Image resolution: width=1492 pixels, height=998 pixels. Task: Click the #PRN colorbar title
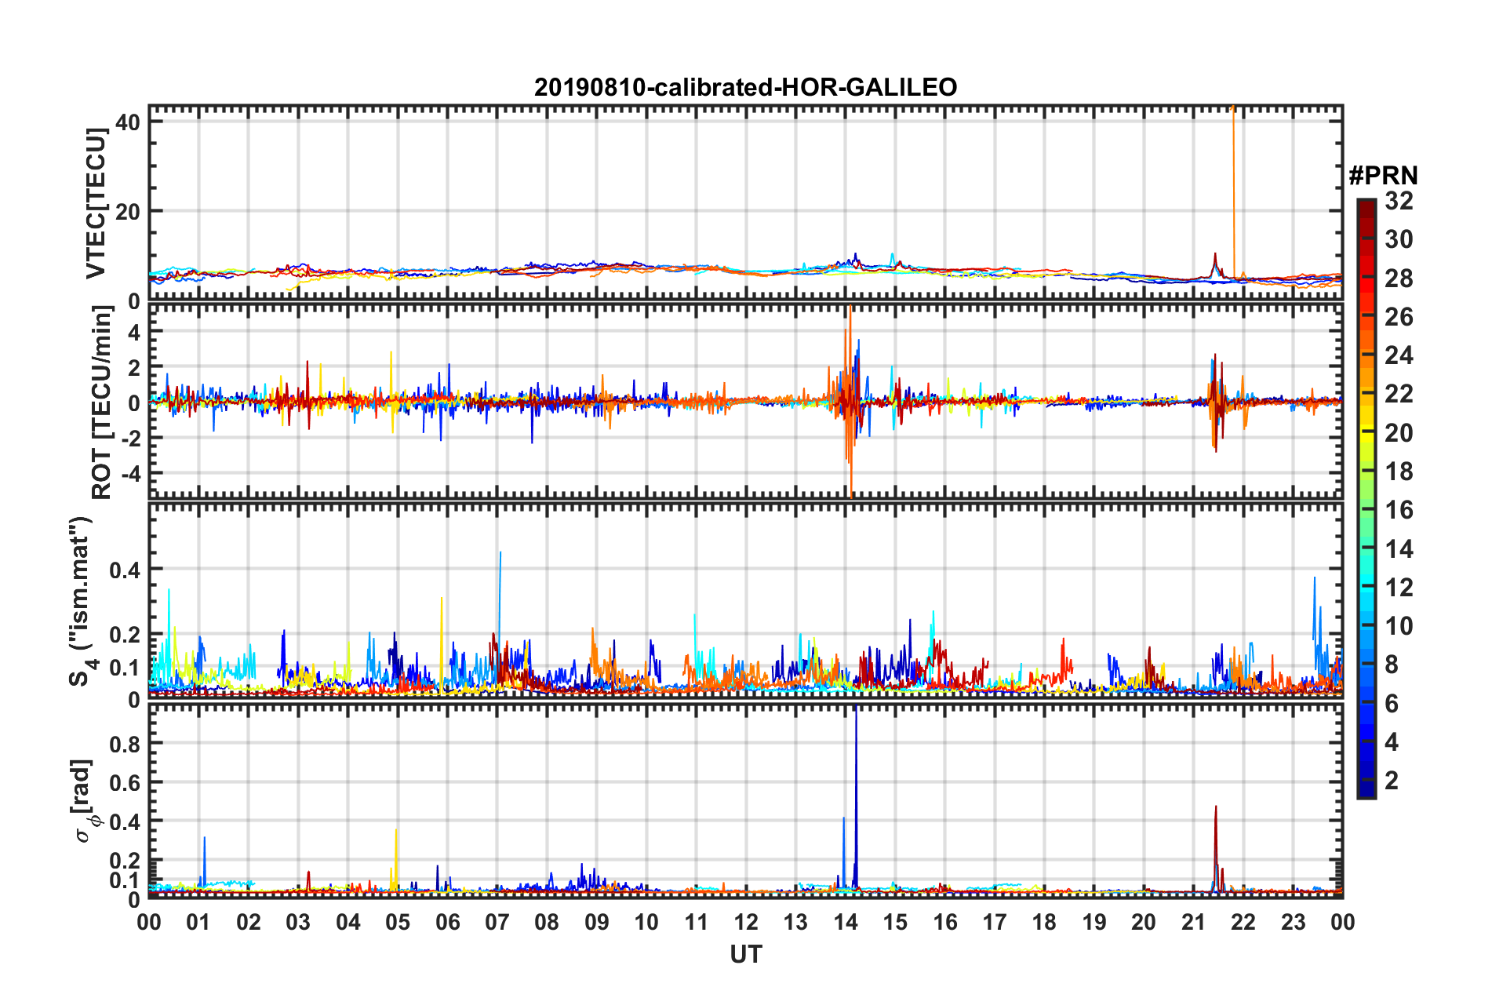[1383, 175]
